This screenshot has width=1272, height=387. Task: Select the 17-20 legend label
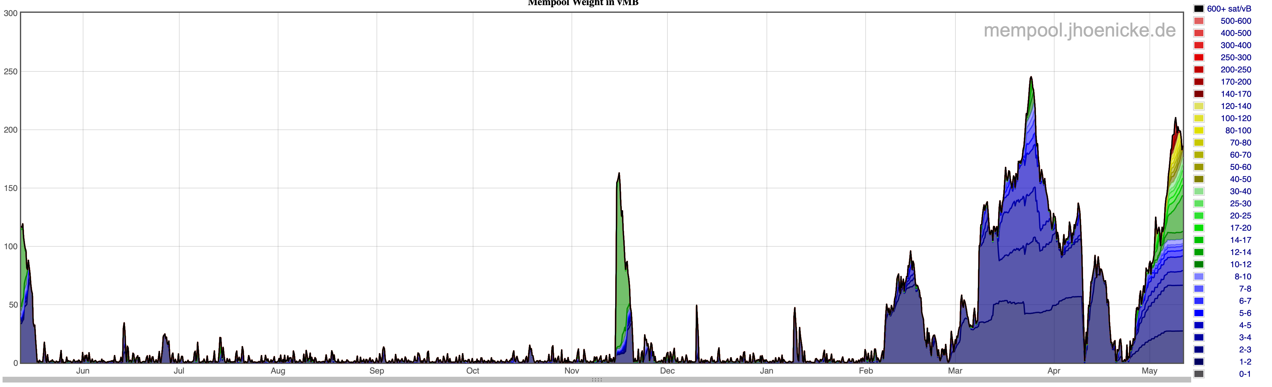click(1240, 228)
